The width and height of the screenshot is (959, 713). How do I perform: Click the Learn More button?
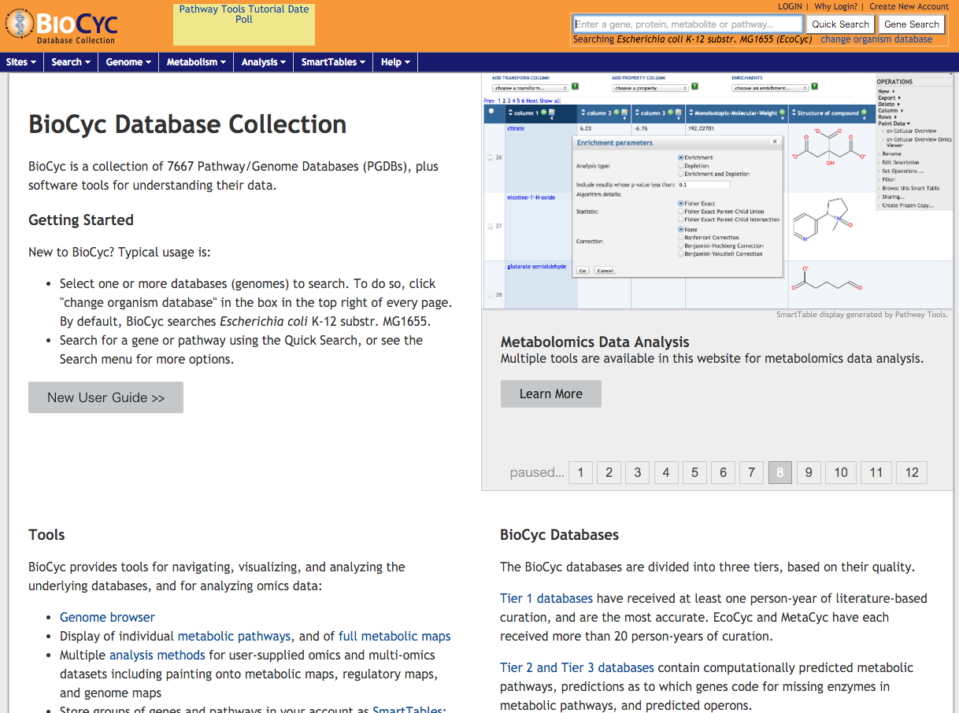[551, 393]
